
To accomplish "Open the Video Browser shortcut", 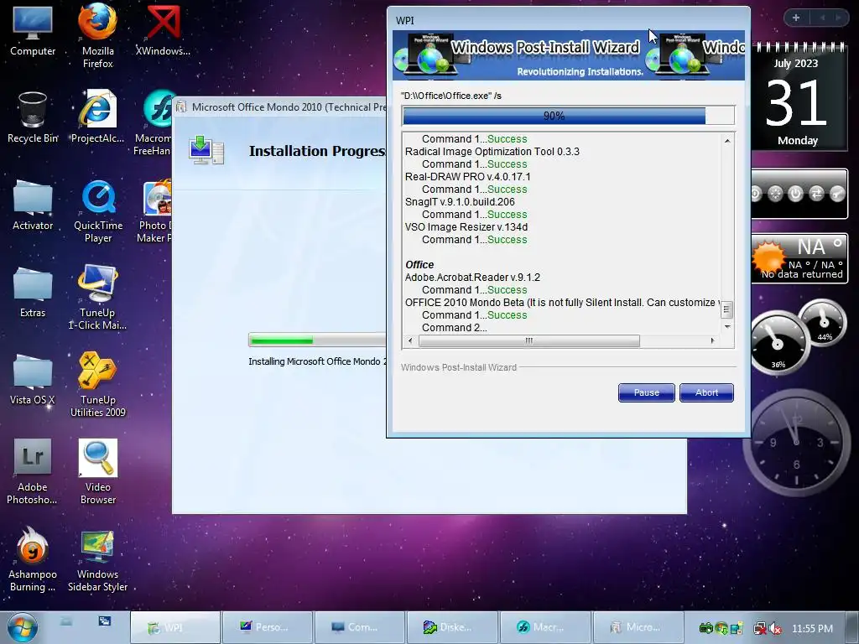I will [97, 471].
